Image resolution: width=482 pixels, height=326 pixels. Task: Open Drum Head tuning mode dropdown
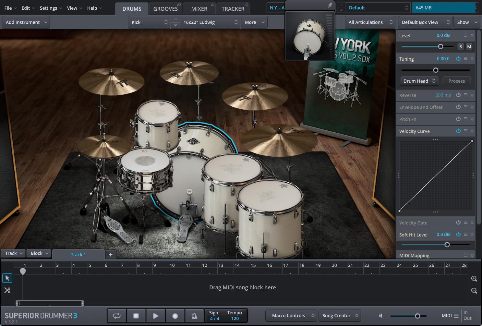coord(419,81)
